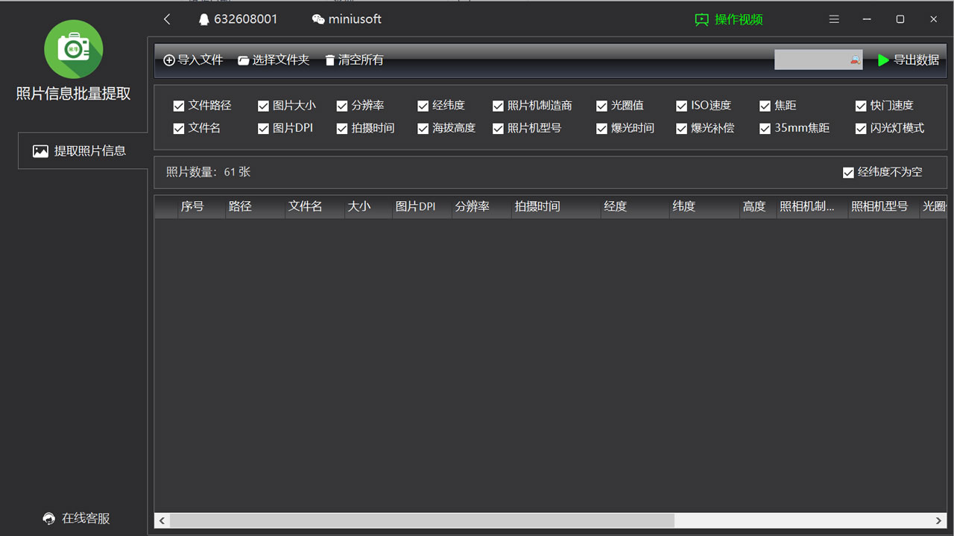Screen dimensions: 954x536
Task: Toggle the 经纬度不为空 filter checkbox
Action: click(848, 172)
